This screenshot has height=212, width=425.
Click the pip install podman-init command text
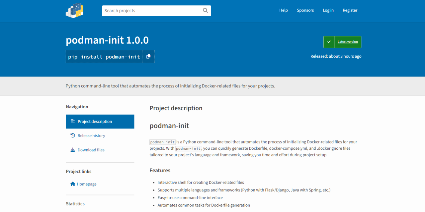104,57
